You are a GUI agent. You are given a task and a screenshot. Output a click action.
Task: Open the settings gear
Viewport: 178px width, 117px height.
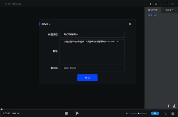[x=156, y=4]
